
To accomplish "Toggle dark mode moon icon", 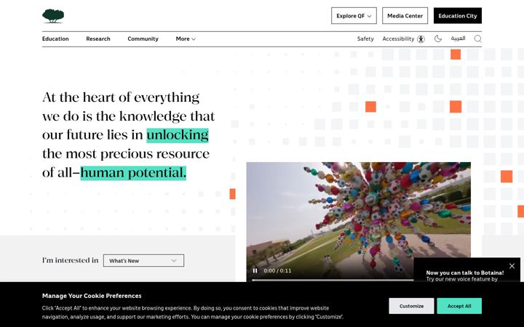I will tap(438, 39).
